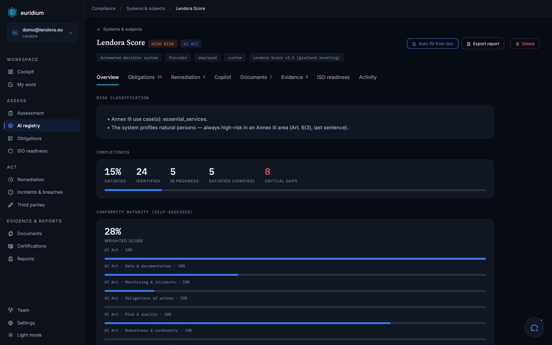This screenshot has height=345, width=552.
Task: Click the Export report button
Action: coord(483,44)
